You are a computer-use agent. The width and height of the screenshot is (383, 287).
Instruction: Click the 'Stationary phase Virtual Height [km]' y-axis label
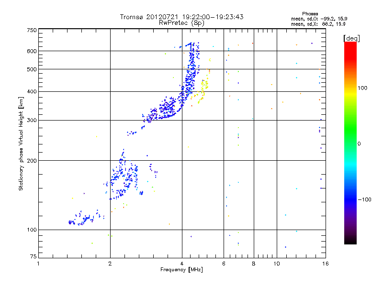21,143
